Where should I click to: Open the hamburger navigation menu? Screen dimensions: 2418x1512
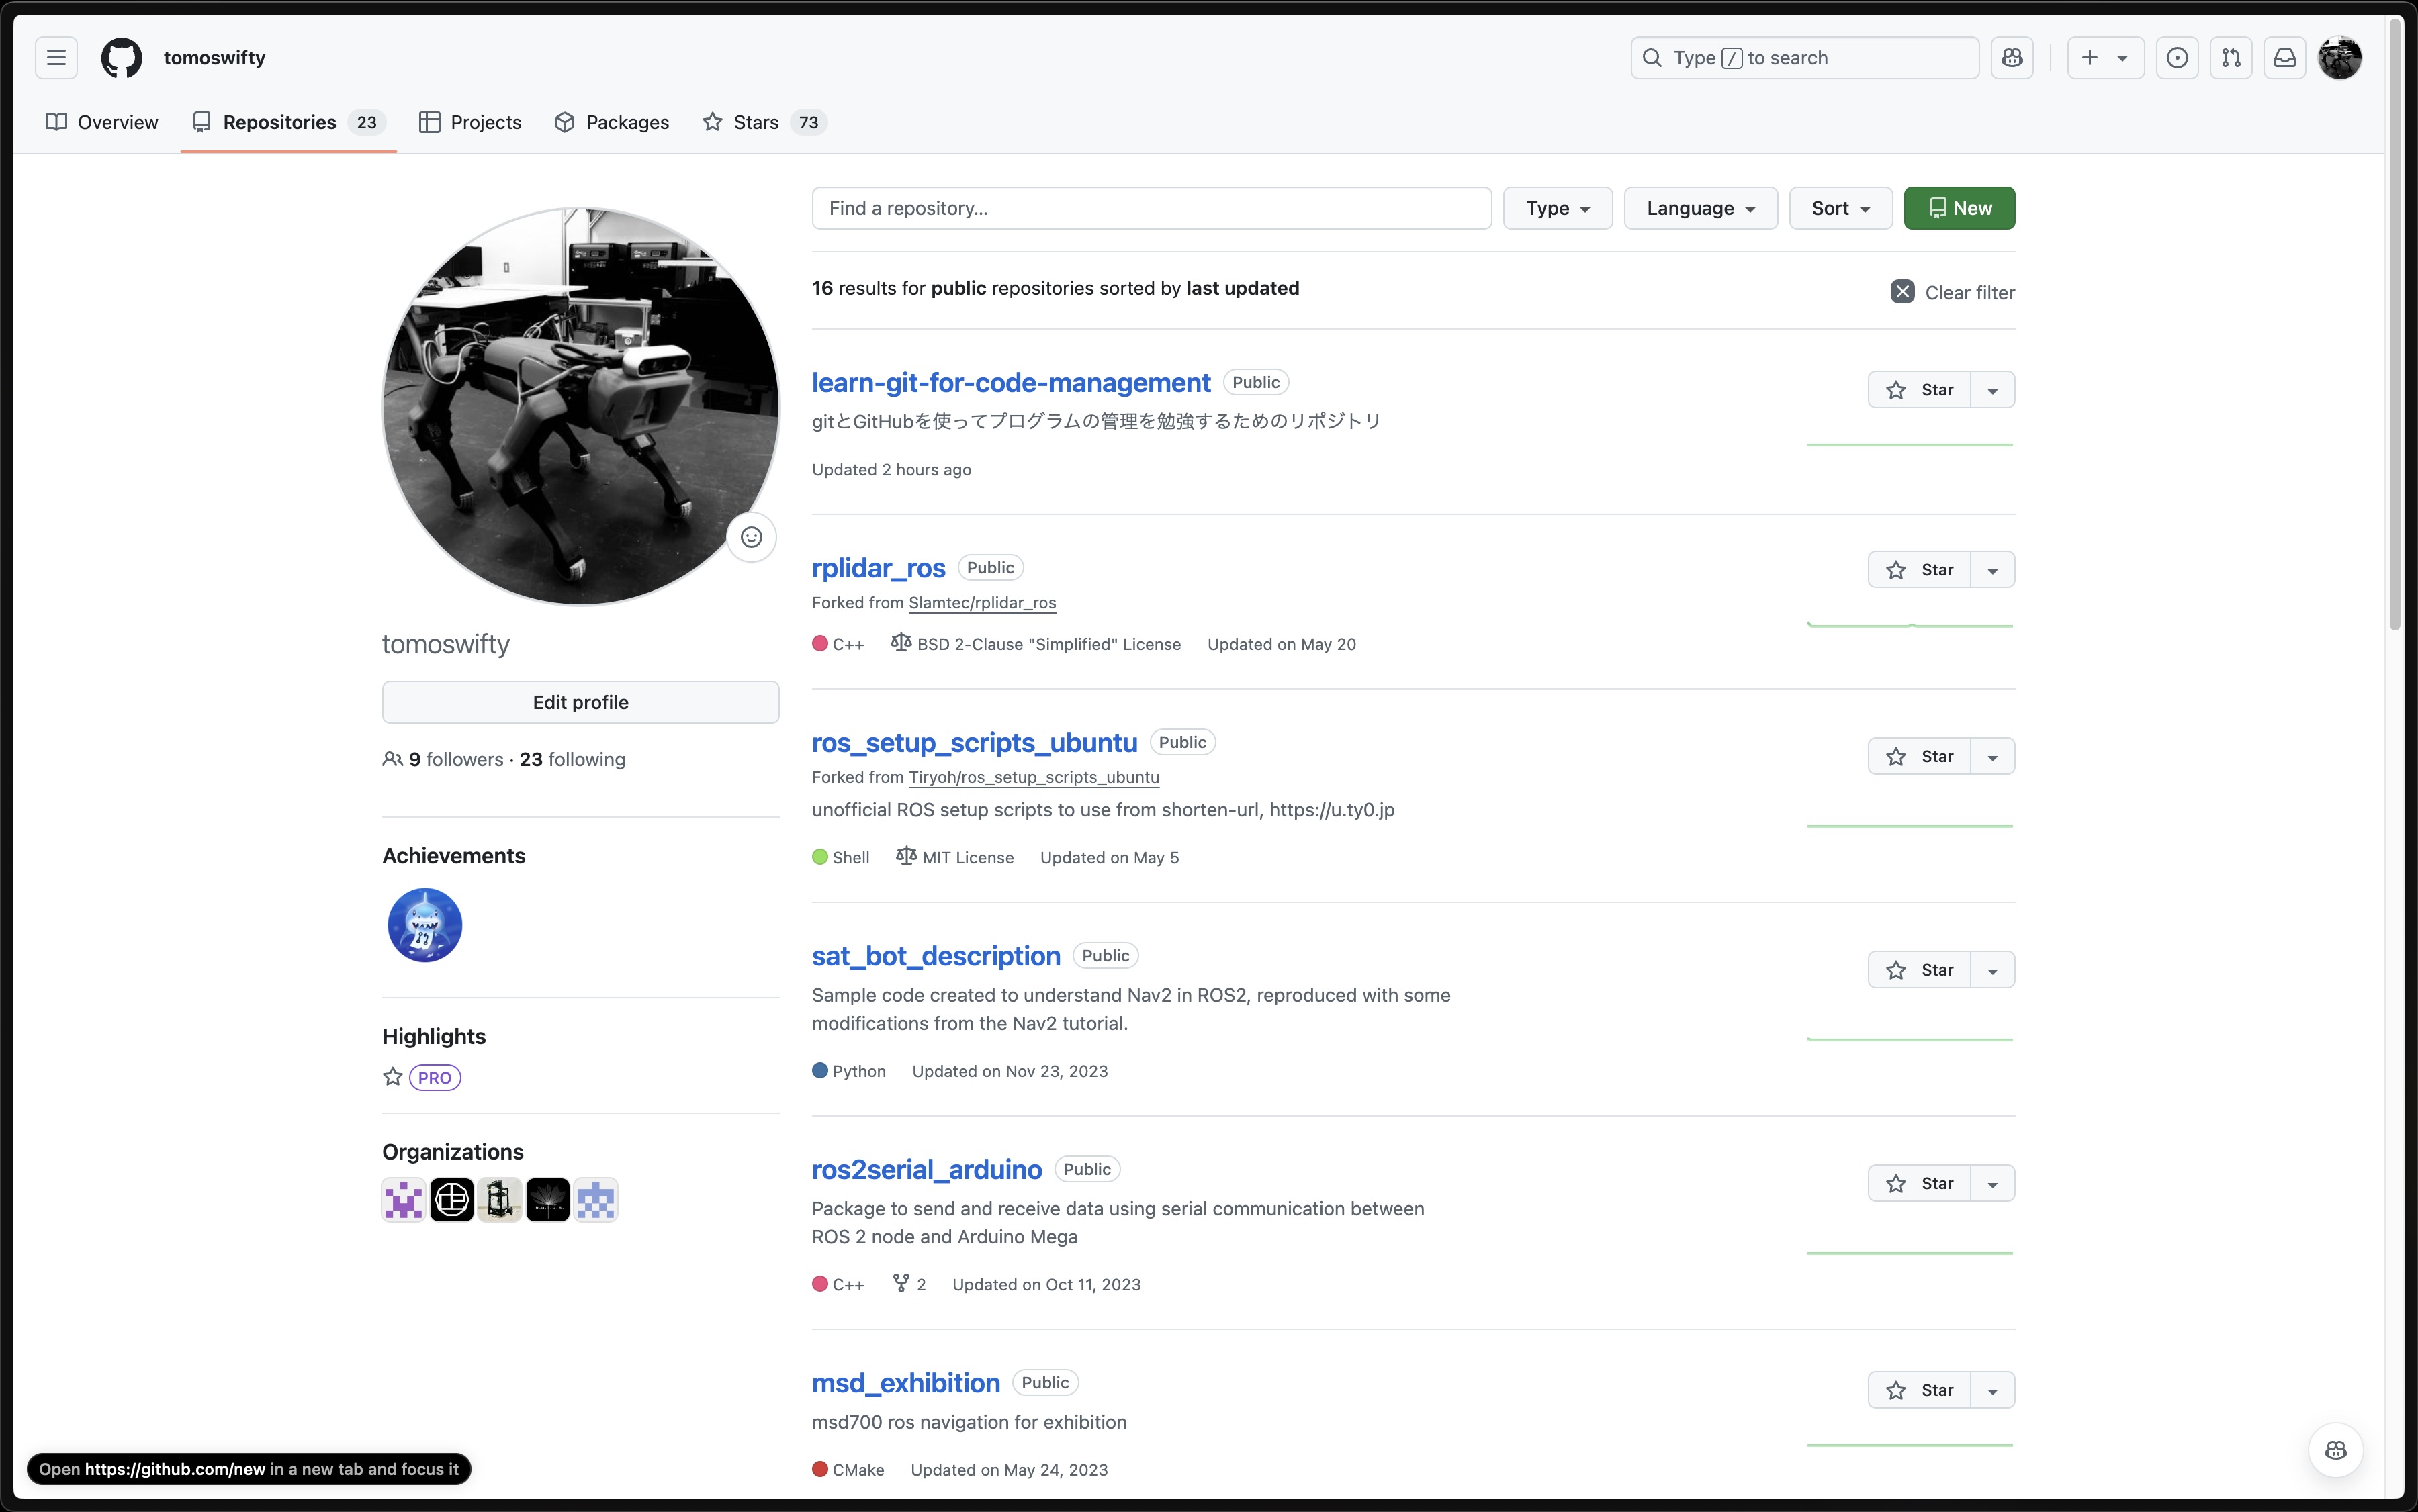56,57
